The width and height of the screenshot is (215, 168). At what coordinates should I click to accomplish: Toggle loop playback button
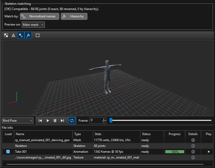tap(72, 121)
